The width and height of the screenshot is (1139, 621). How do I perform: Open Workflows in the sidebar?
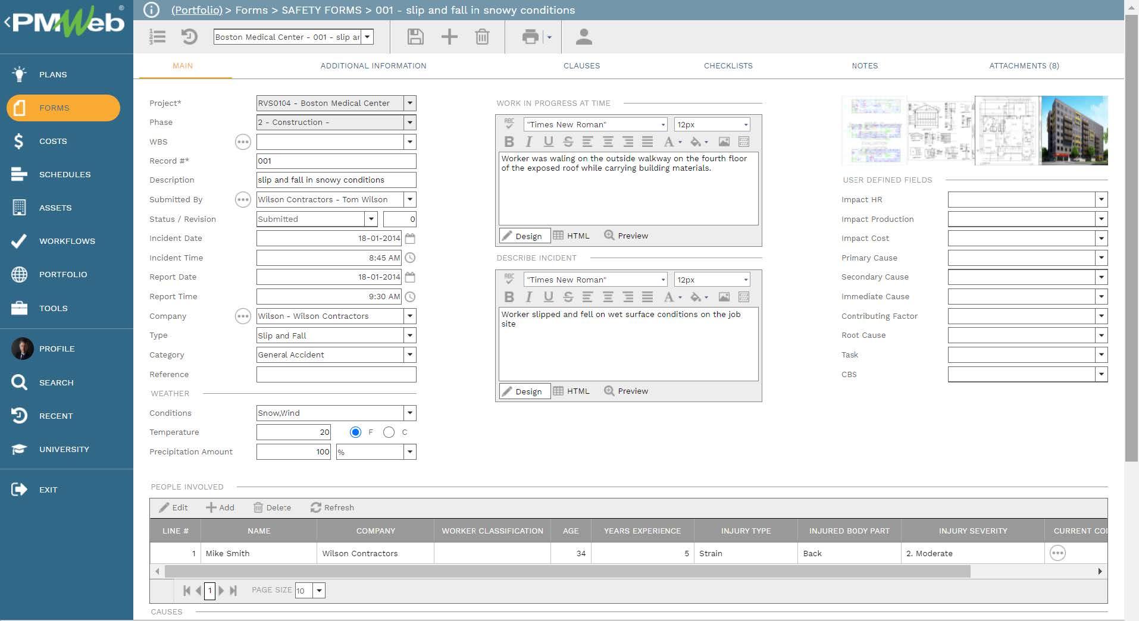[67, 241]
